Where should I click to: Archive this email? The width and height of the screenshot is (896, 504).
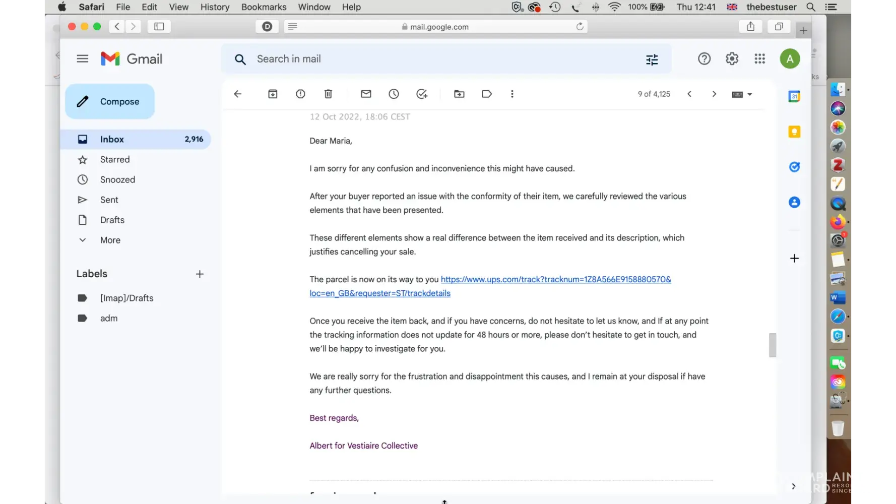pos(273,94)
